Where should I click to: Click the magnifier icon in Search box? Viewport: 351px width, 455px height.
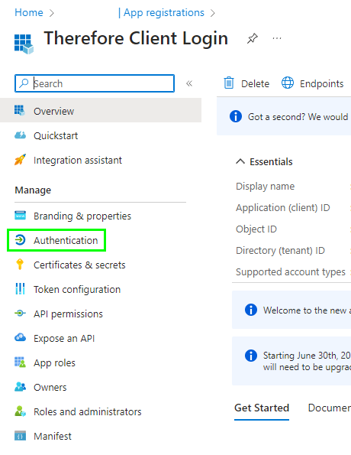24,83
